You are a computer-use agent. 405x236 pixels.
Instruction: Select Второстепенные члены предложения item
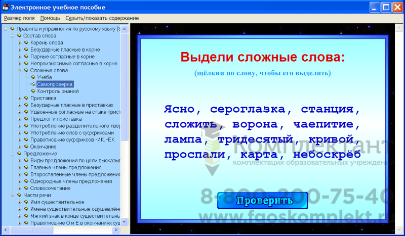click(75, 174)
